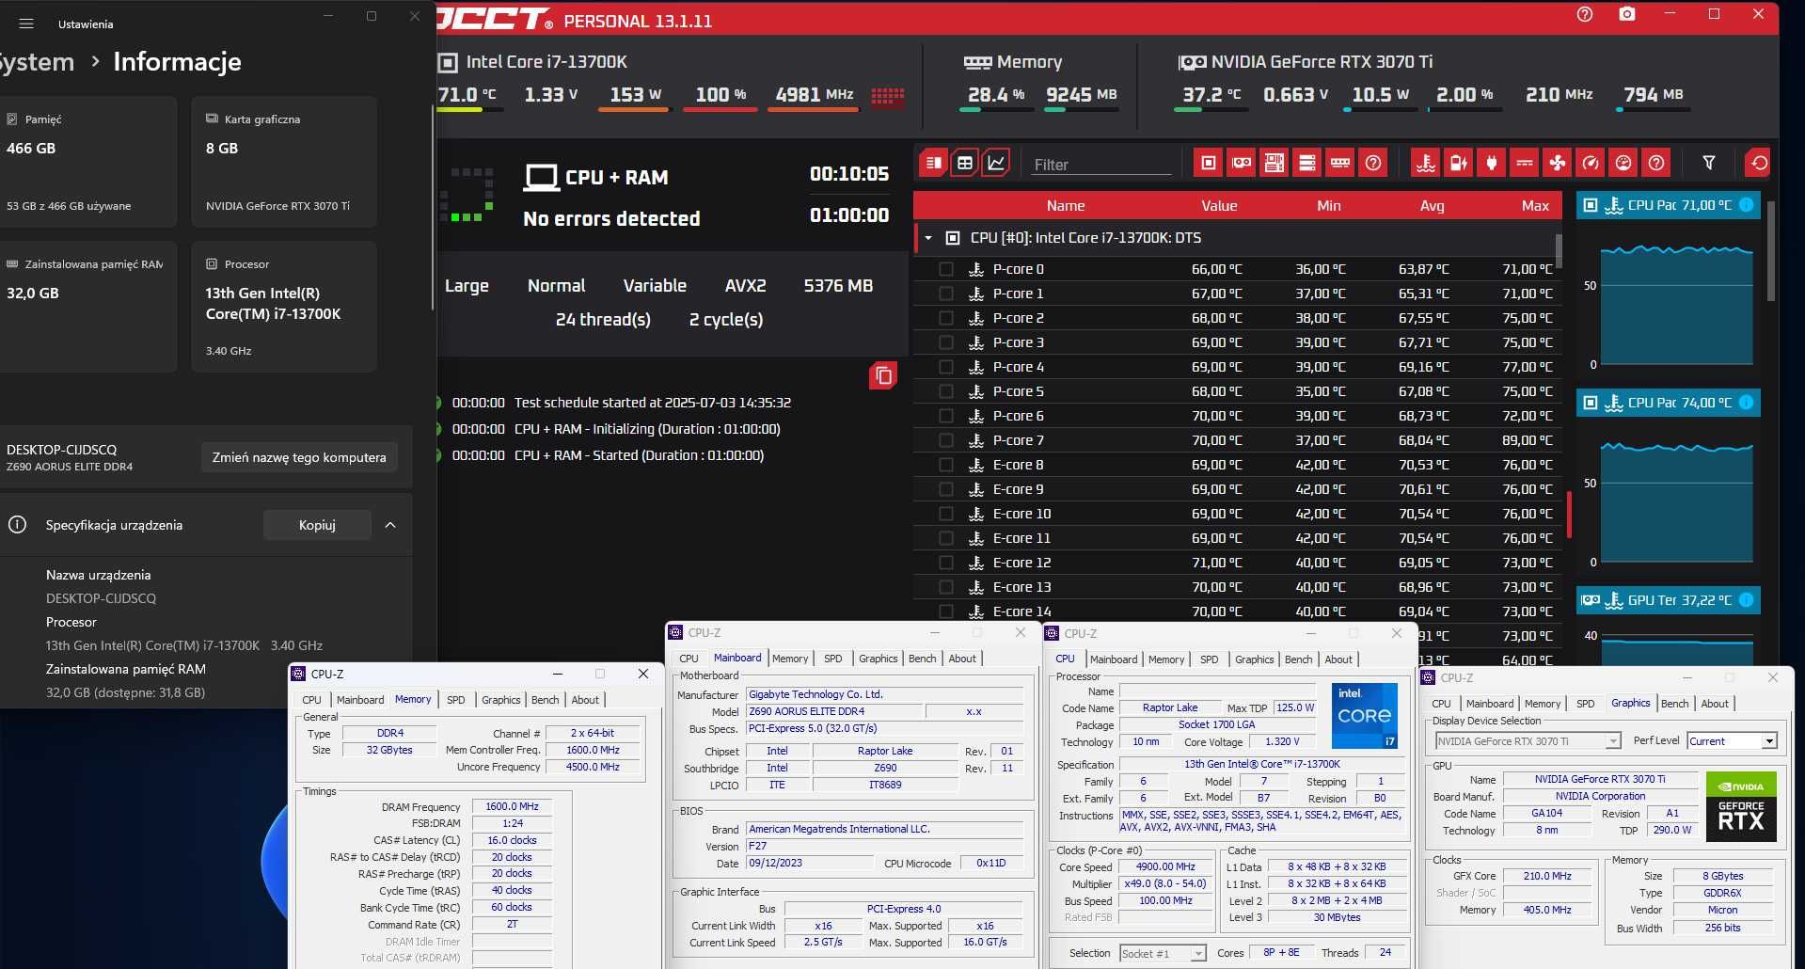
Task: Switch OCCT monitoring to graph view
Action: coord(996,163)
